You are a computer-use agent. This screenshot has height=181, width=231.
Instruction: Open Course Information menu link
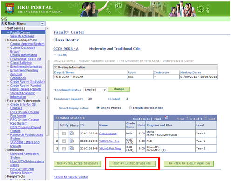click(x=24, y=55)
